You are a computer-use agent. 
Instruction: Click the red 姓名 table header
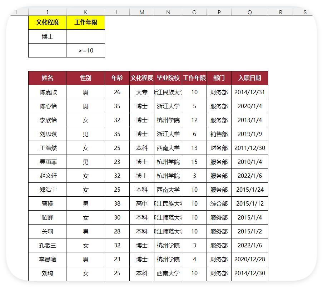(x=47, y=78)
